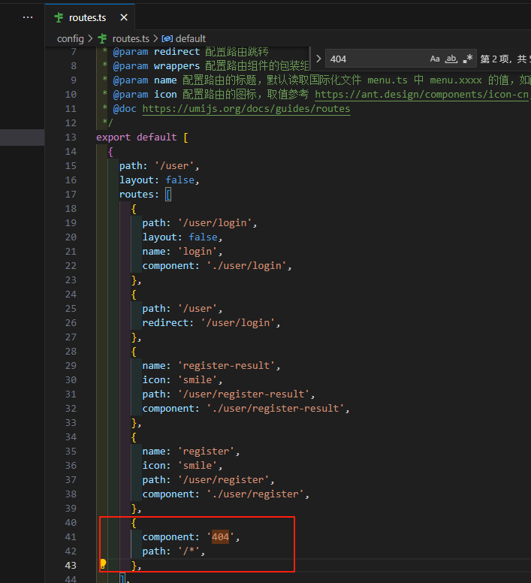The height and width of the screenshot is (583, 531).
Task: Click path: '/user' on line 15
Action: point(159,166)
